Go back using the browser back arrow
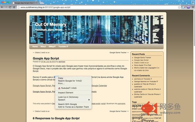195x122 pixels. [x=2, y=7]
